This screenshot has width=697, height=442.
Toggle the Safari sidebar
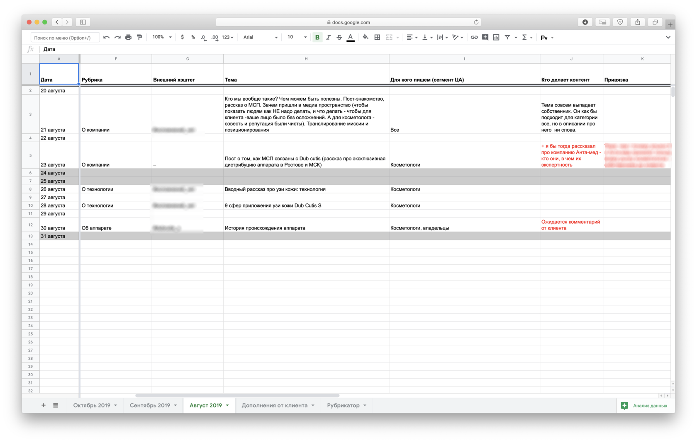click(x=83, y=22)
